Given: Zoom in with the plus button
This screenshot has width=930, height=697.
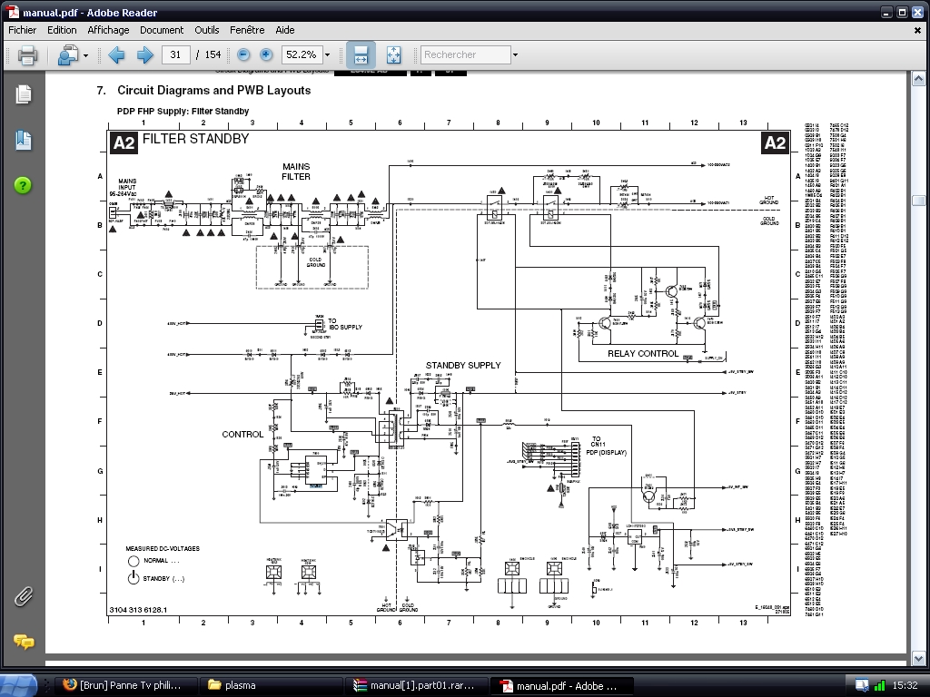Looking at the screenshot, I should (x=266, y=54).
